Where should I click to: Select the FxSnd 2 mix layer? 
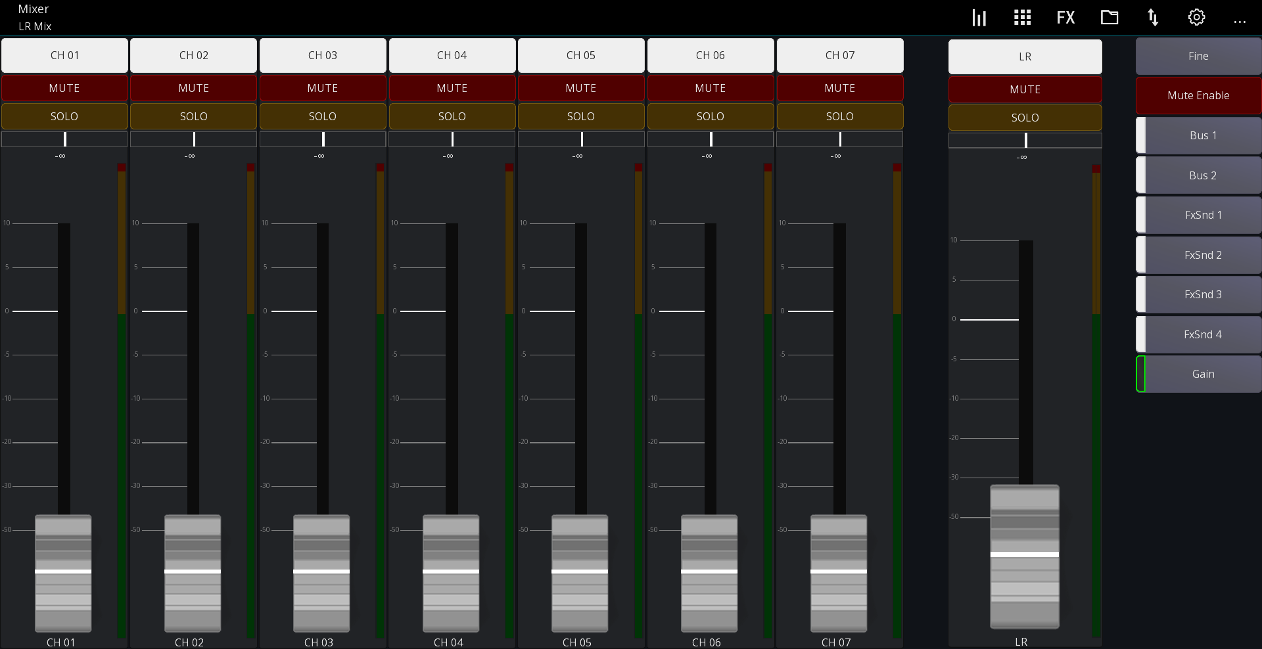click(1202, 255)
